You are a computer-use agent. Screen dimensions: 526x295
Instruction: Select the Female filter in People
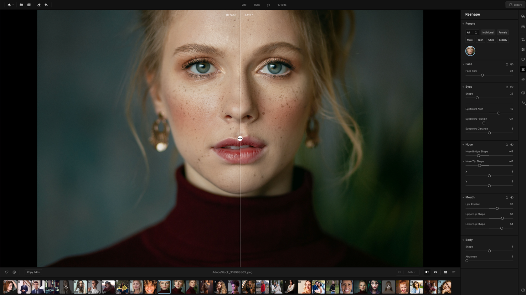503,32
